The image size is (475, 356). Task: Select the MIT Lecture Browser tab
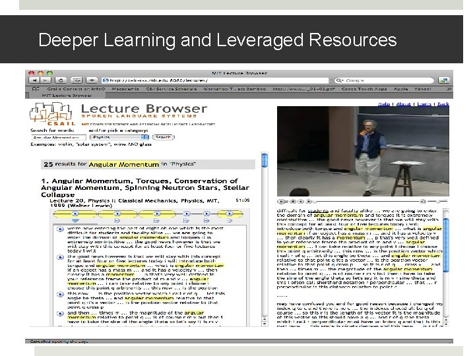pos(67,96)
